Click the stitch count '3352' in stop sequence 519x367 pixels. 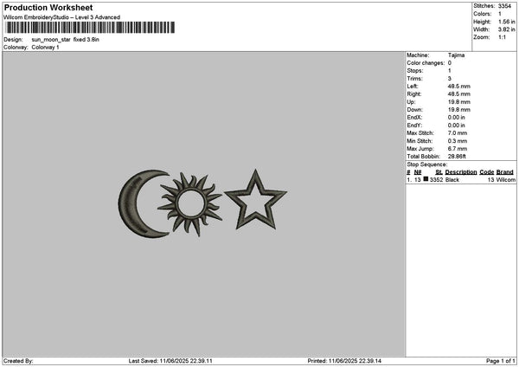(436, 180)
